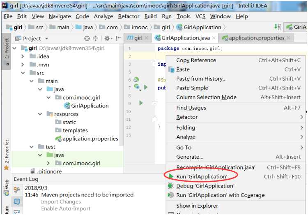
Task: Close the GirlApplication.java tab
Action: pos(214,38)
